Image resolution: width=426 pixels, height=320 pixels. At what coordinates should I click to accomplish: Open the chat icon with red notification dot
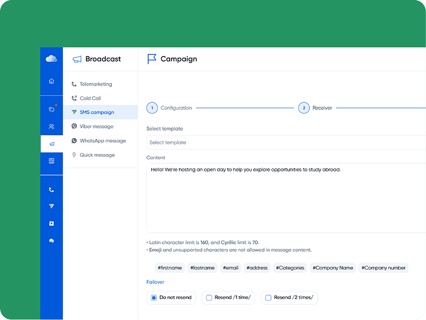[x=51, y=109]
